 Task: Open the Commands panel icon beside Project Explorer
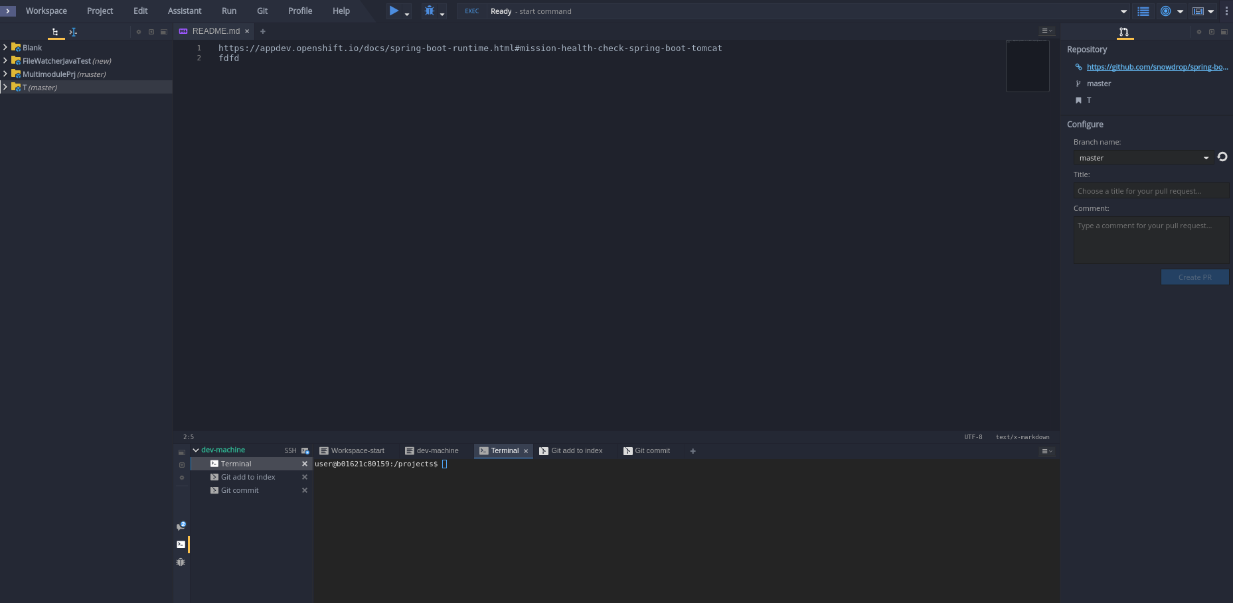pyautogui.click(x=73, y=32)
